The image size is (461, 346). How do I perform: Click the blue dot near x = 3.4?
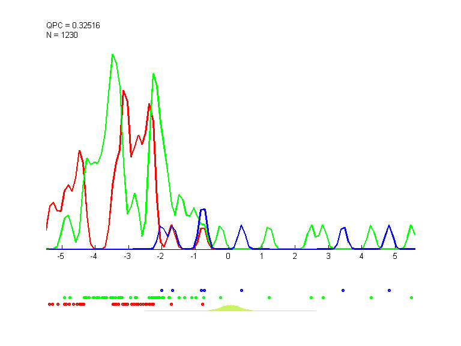343,290
